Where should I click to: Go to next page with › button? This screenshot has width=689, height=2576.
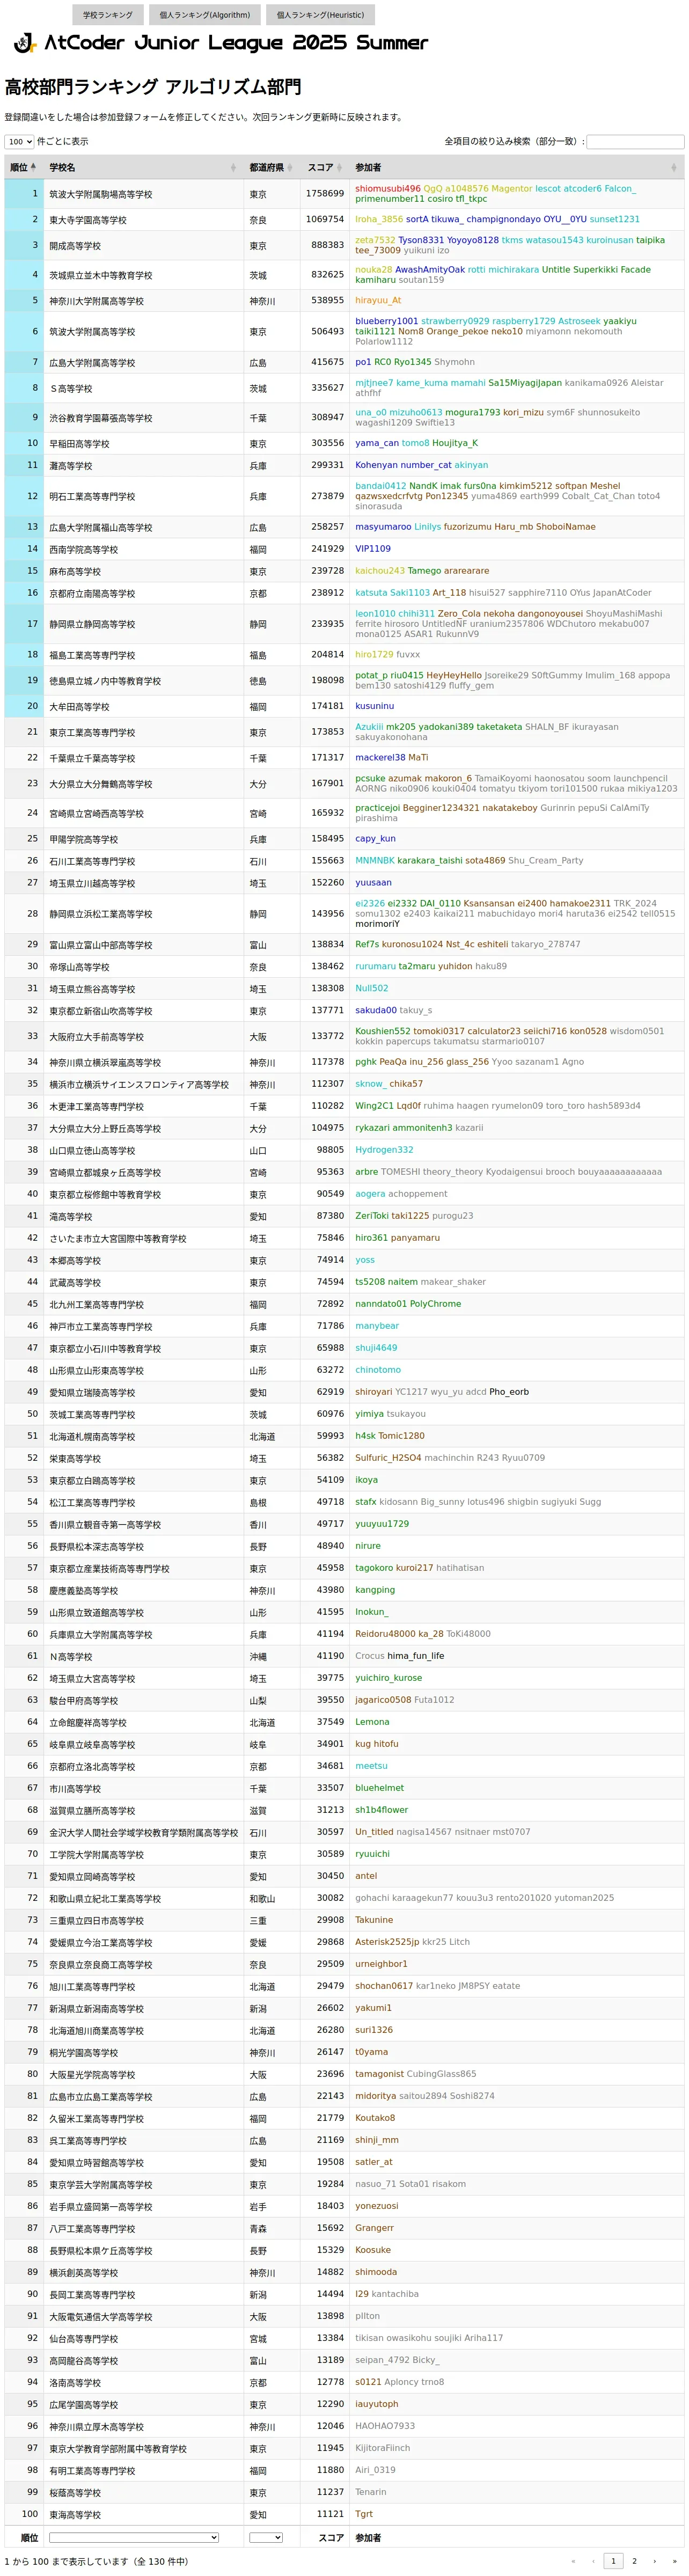[654, 2561]
